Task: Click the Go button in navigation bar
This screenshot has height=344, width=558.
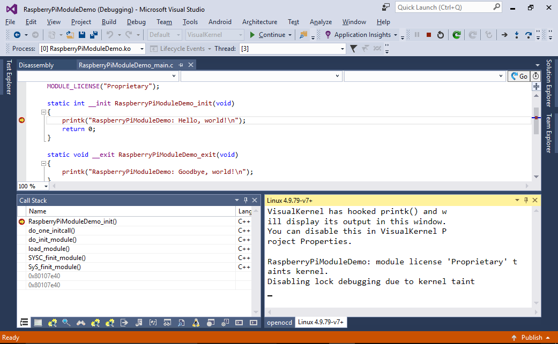Action: tap(519, 77)
